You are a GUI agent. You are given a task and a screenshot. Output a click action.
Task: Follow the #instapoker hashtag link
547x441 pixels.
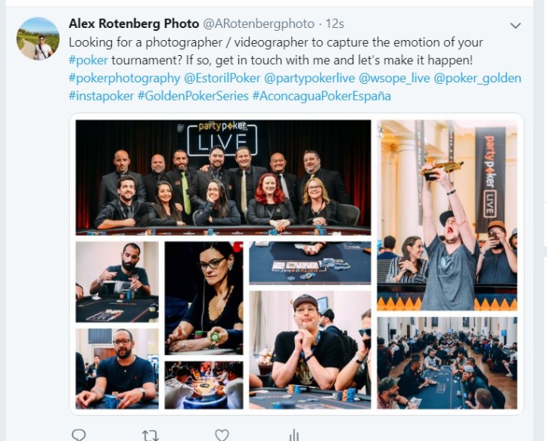[x=101, y=96]
